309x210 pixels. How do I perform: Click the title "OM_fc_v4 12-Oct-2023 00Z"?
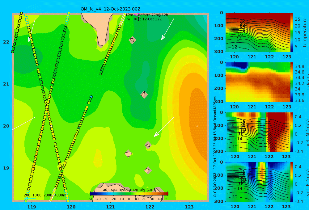[111, 9]
